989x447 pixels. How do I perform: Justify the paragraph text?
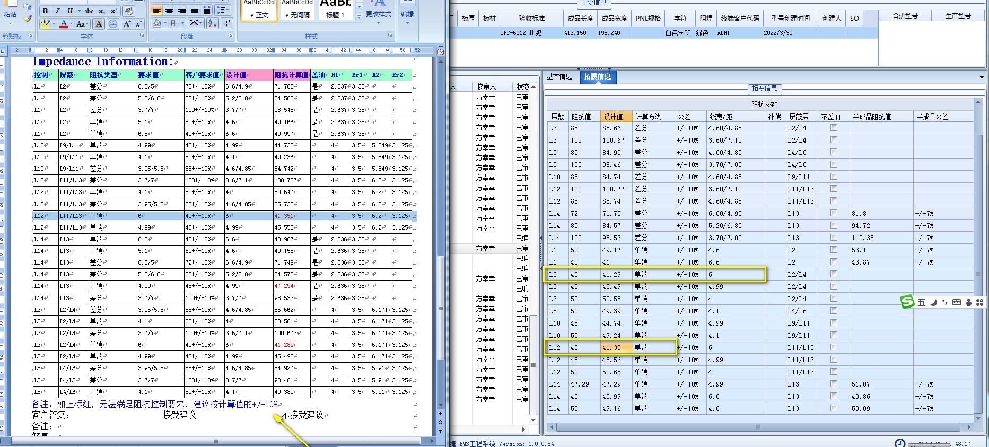[x=195, y=10]
